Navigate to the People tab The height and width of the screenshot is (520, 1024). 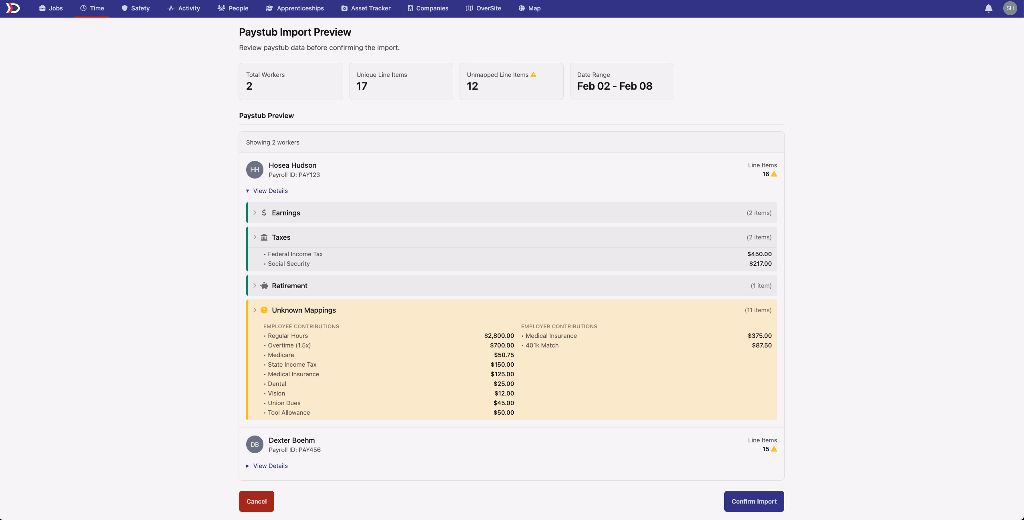pos(233,8)
